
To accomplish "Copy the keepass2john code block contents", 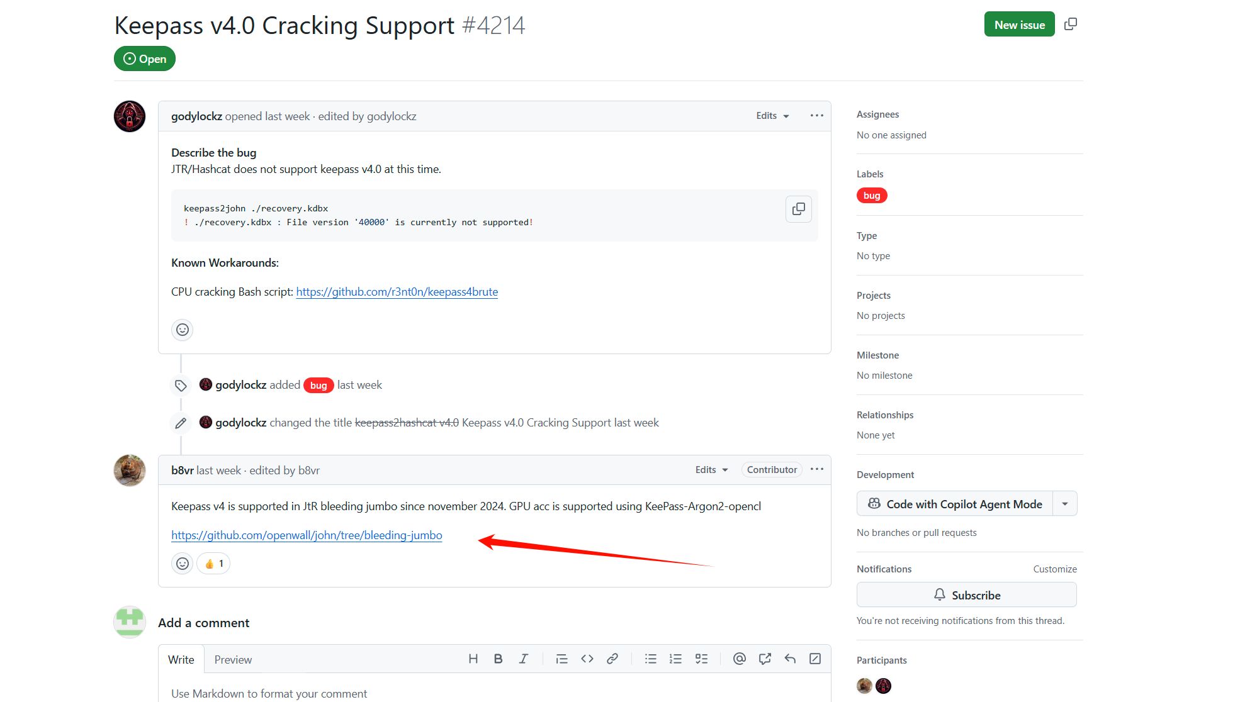I will click(x=798, y=209).
